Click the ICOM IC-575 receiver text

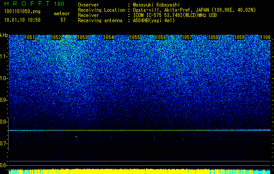coord(175,15)
